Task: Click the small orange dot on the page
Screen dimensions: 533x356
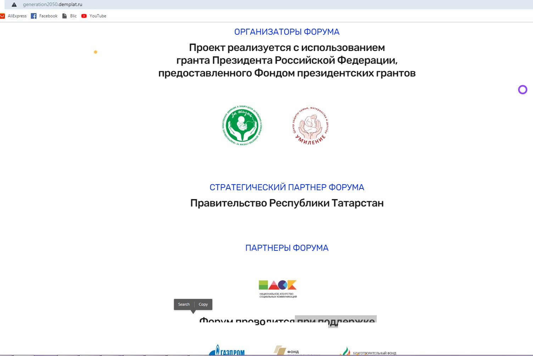Action: (95, 52)
